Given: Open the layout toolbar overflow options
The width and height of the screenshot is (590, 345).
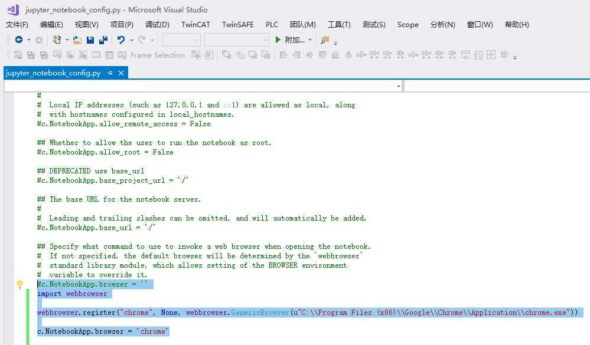Looking at the screenshot, I should 515,57.
